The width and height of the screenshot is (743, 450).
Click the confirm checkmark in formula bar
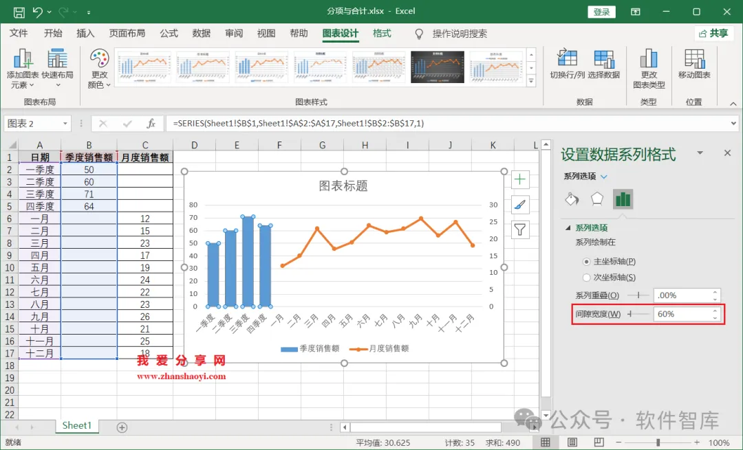click(x=127, y=124)
